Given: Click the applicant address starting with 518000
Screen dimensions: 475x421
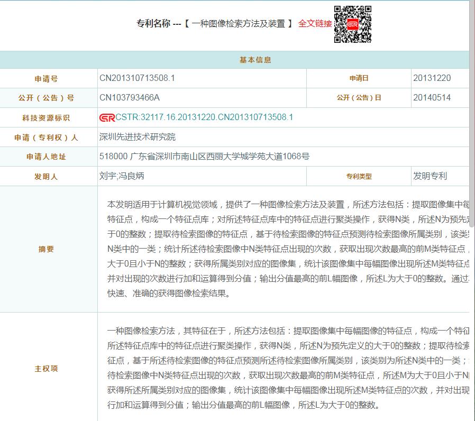Looking at the screenshot, I should (204, 157).
